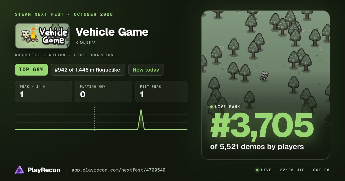345x181 pixels.
Task: Click the KIMJUIM developer name
Action: pyautogui.click(x=85, y=43)
